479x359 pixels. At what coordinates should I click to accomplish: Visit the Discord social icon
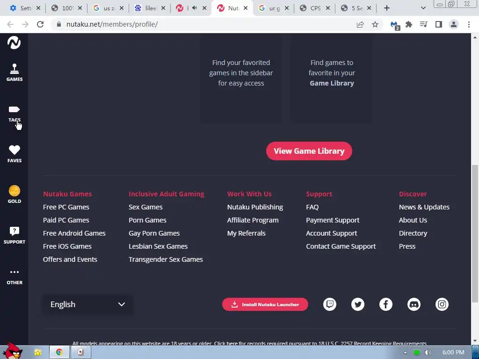[414, 304]
